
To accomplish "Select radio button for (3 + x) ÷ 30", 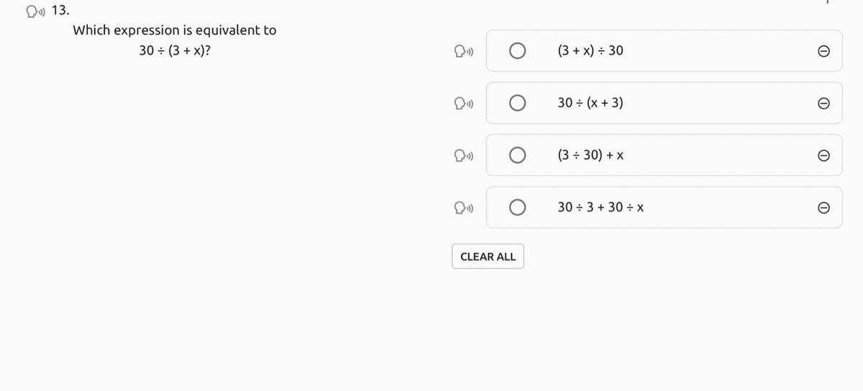I will (517, 51).
